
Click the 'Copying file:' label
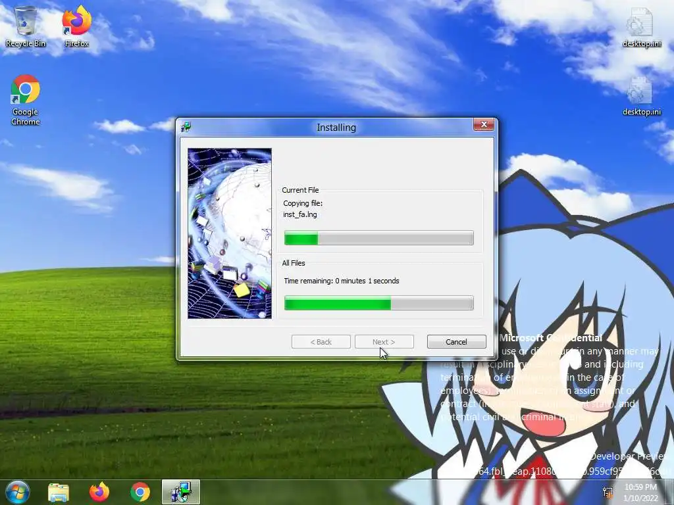[x=303, y=203]
